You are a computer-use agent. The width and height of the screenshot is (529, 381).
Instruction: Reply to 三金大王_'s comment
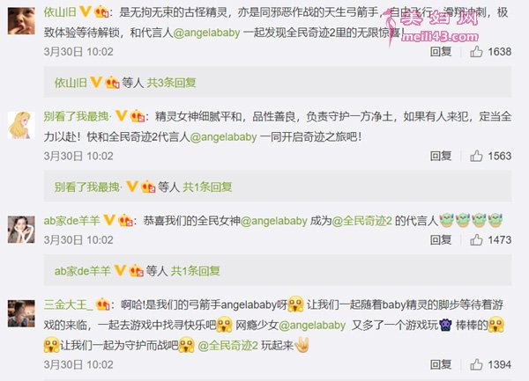click(441, 364)
